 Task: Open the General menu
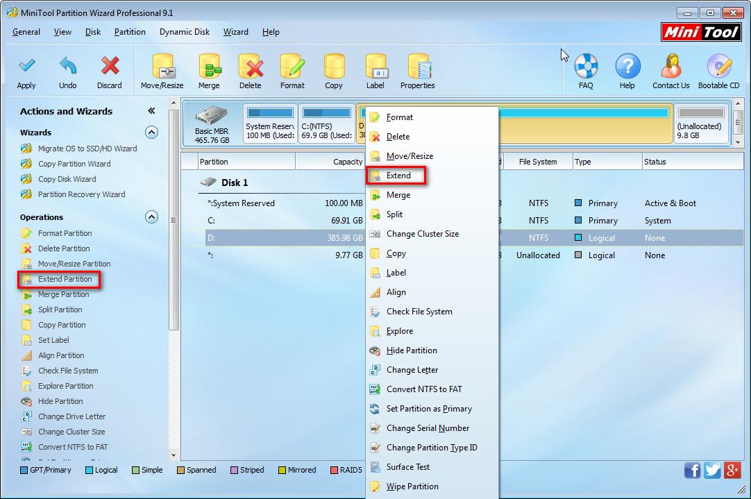pos(26,32)
